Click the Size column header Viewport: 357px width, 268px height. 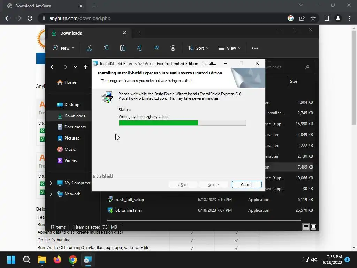294,81
